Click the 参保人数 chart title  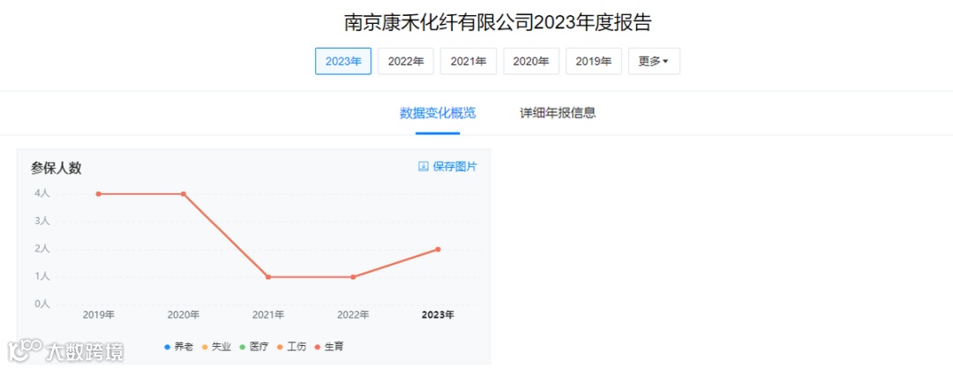(56, 169)
